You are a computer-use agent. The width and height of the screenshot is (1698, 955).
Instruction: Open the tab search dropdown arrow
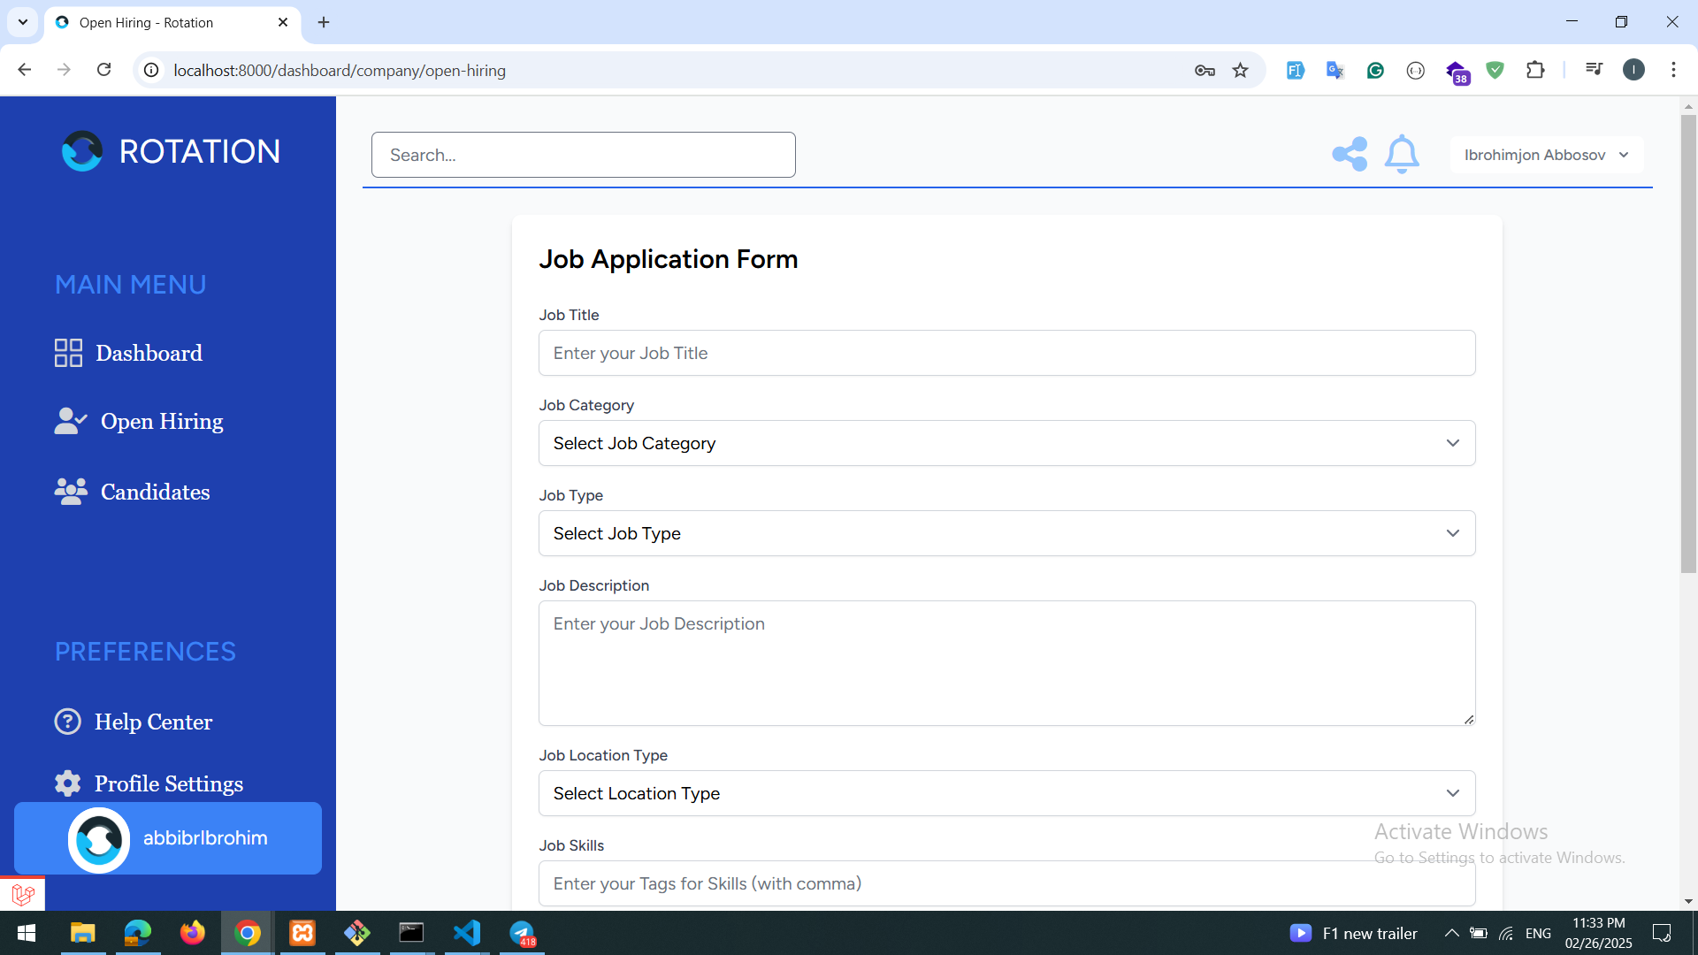click(x=23, y=22)
